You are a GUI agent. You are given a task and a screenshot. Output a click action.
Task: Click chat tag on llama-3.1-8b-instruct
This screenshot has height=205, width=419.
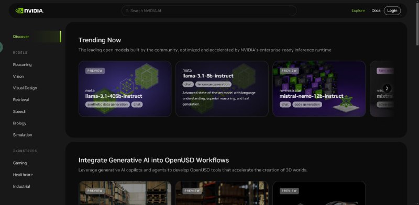(188, 84)
